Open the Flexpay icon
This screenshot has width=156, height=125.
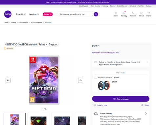pos(124,14)
